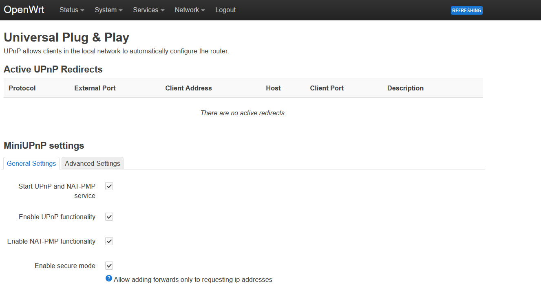Click the Universal Plug & Play heading
541x288 pixels.
point(66,37)
